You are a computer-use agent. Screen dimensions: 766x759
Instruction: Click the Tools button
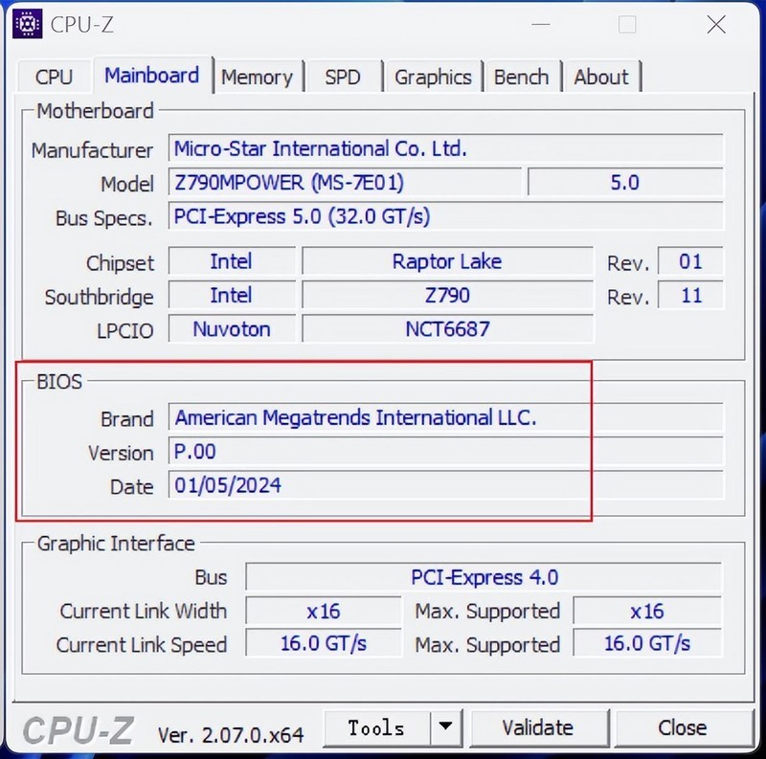coord(376,727)
